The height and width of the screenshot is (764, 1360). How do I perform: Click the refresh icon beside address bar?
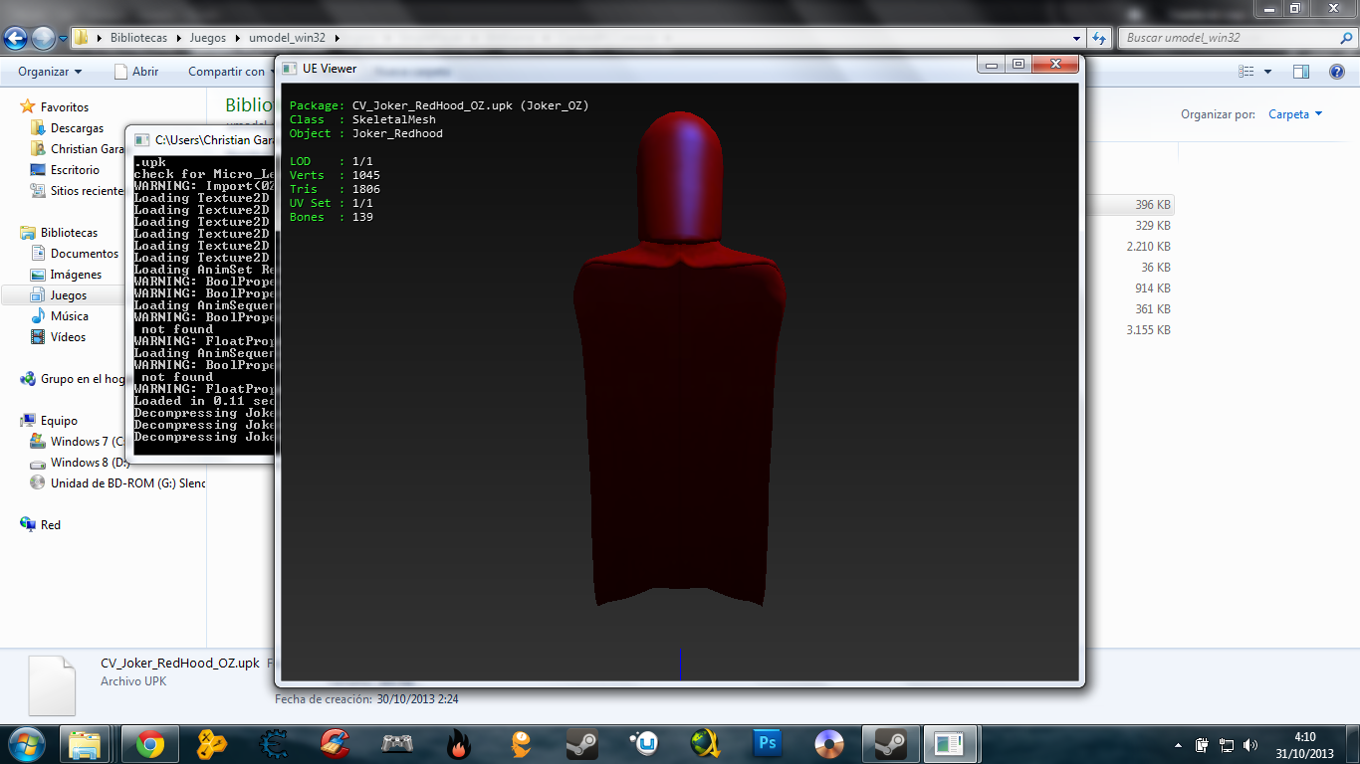pyautogui.click(x=1099, y=38)
